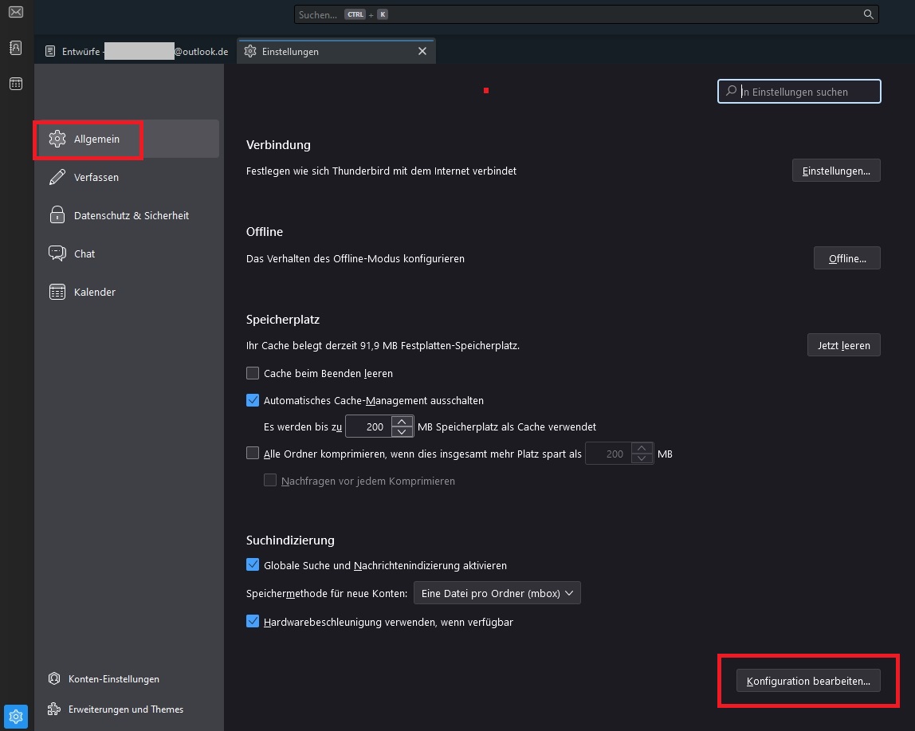This screenshot has width=915, height=731.
Task: Click the Erweiterungen und Themes puzzle icon
Action: pyautogui.click(x=54, y=709)
